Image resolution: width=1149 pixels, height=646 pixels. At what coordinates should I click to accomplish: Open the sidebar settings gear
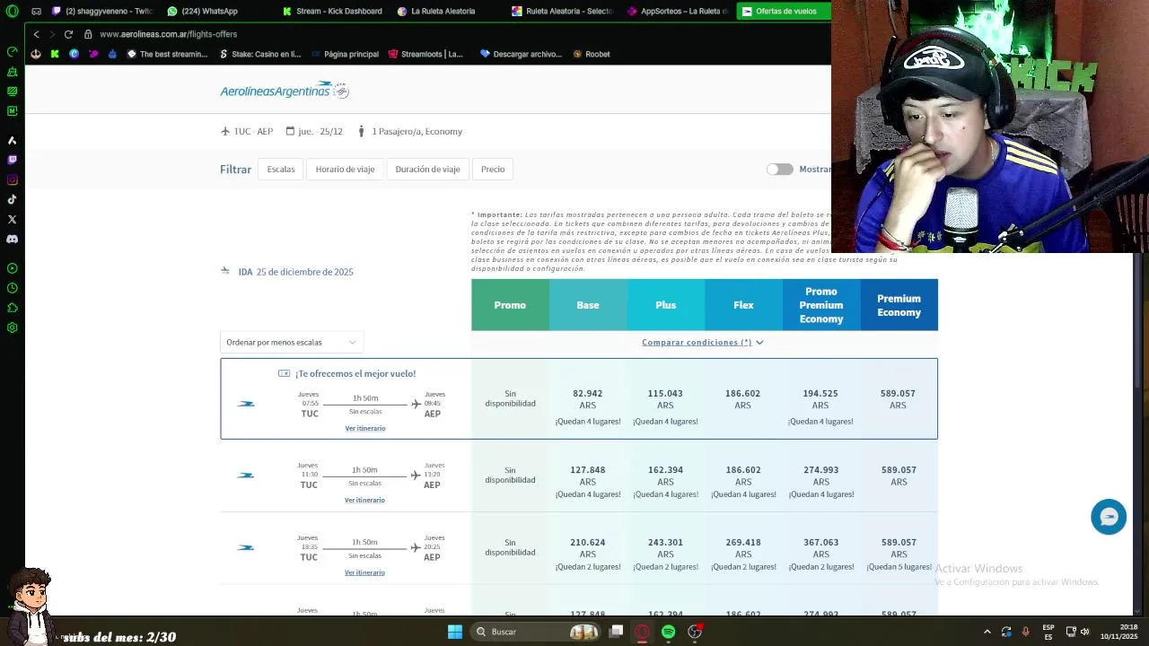(x=12, y=327)
